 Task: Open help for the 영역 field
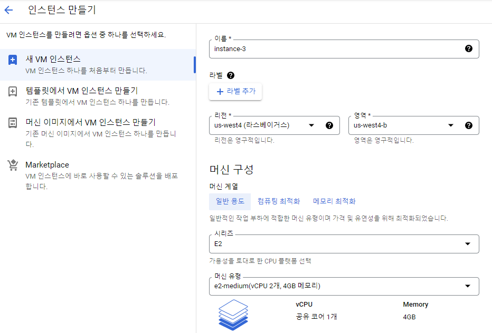(468, 125)
